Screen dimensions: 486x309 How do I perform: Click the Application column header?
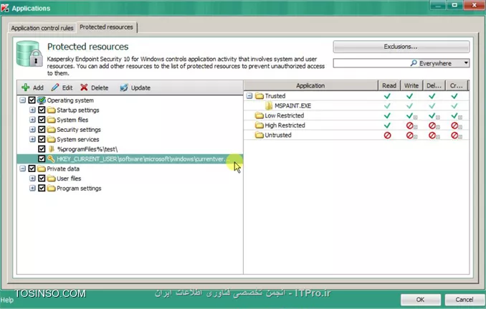(x=310, y=85)
